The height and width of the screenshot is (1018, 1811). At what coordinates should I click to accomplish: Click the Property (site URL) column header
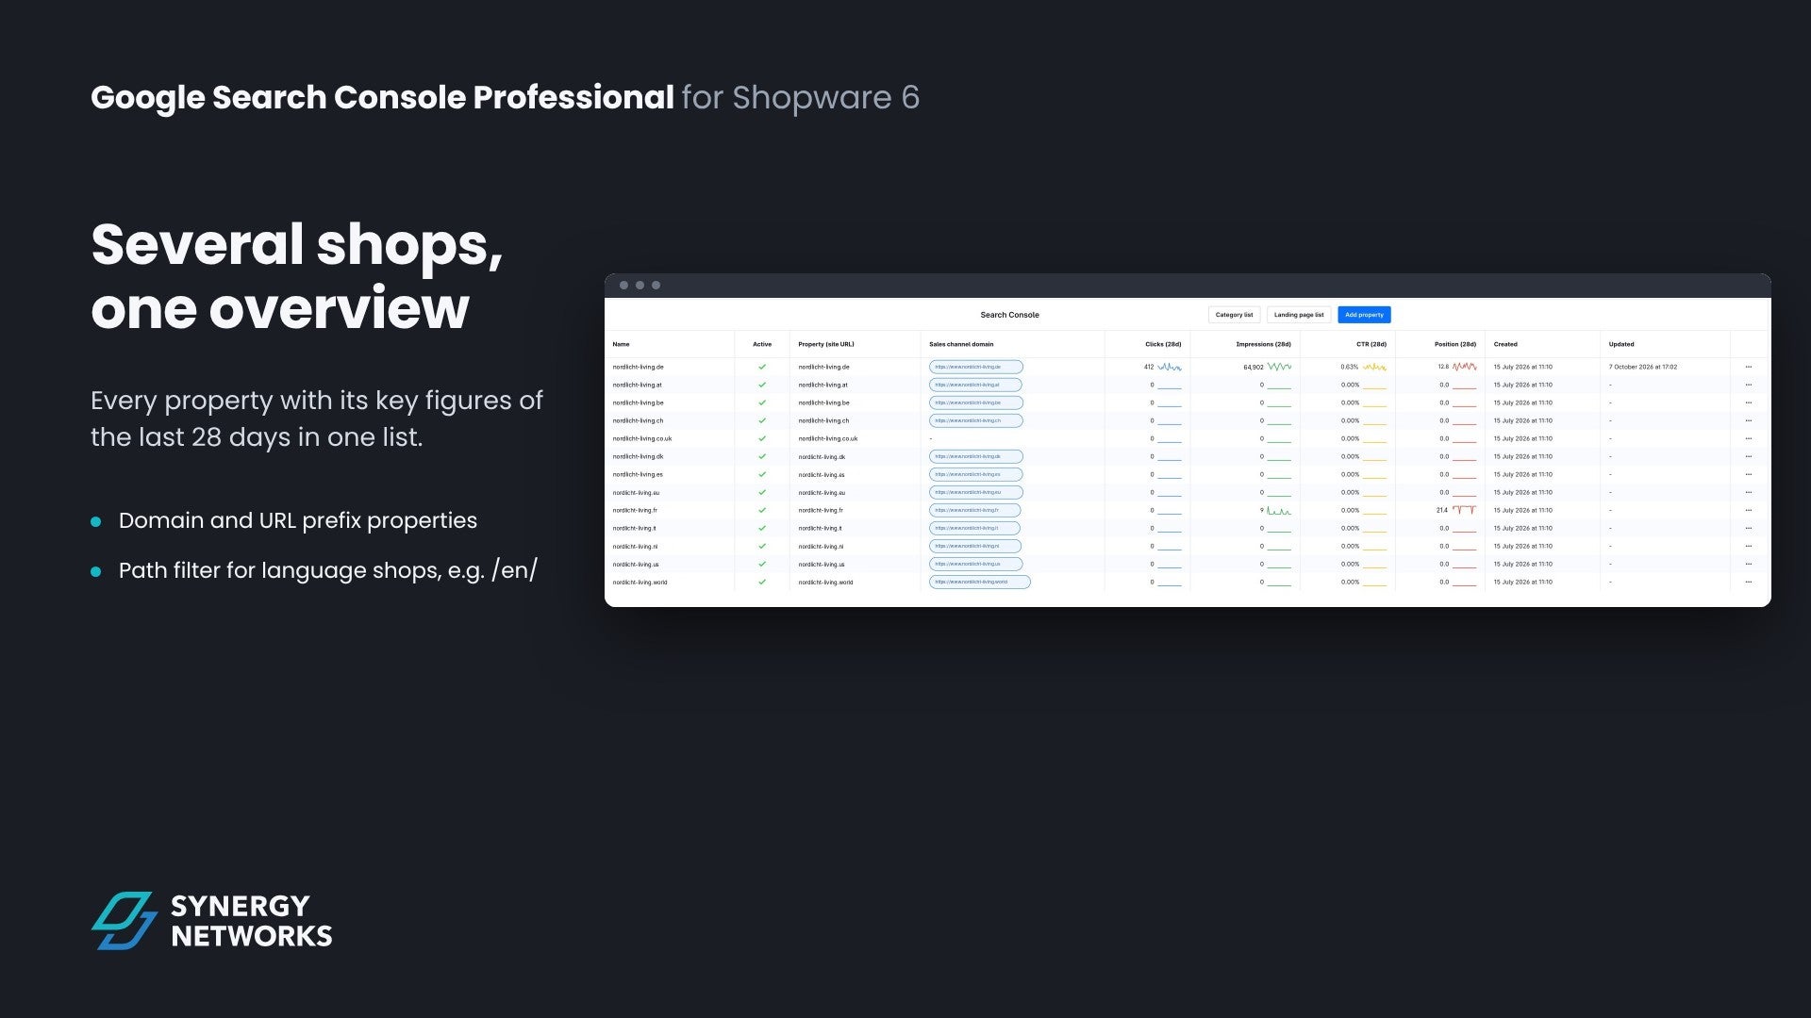click(825, 344)
